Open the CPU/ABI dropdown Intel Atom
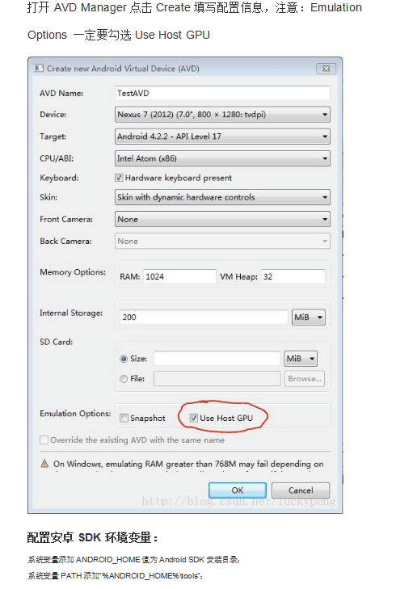The image size is (396, 589). (222, 158)
